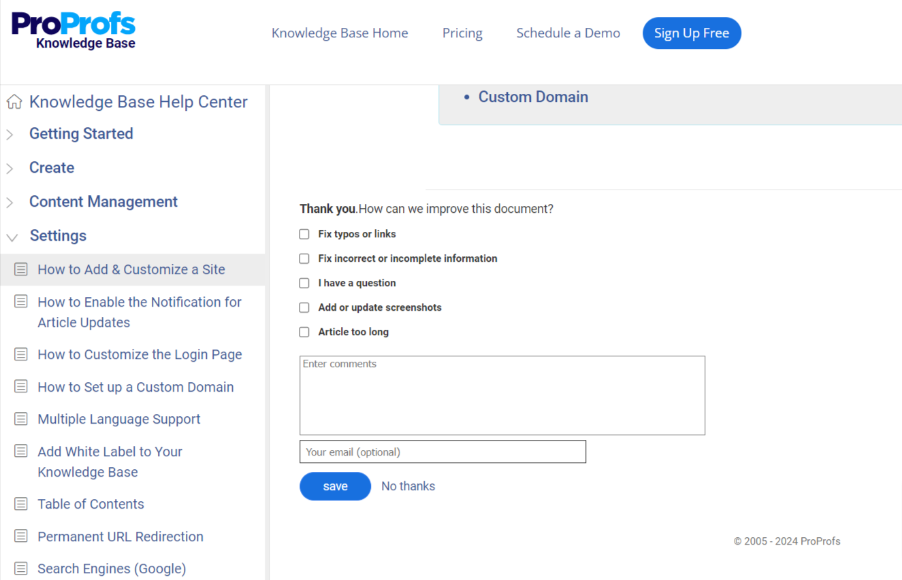Open Add White Label to Your Knowledge Base
The height and width of the screenshot is (580, 902).
point(110,462)
